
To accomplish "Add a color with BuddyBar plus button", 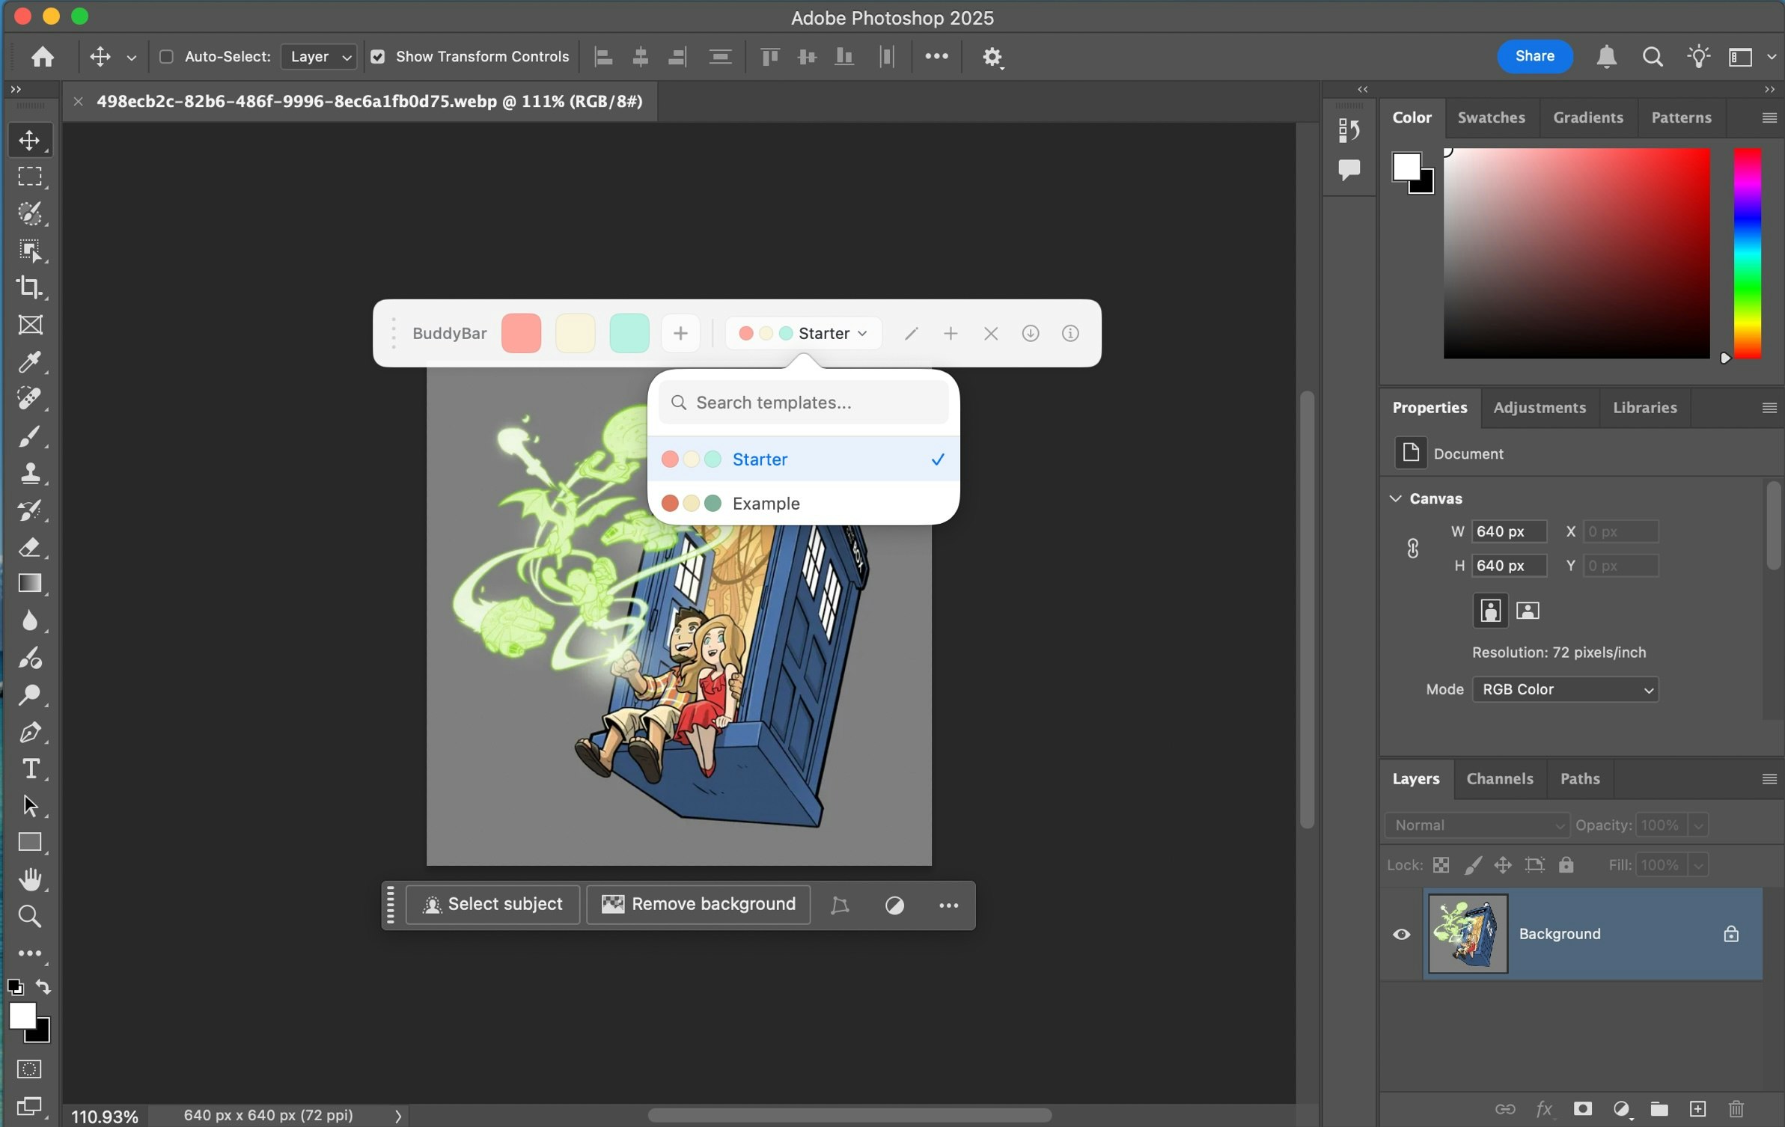I will 680,334.
